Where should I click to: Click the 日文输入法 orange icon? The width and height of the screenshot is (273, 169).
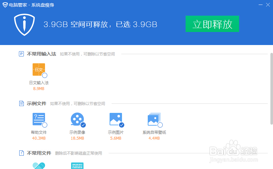pos(39,69)
